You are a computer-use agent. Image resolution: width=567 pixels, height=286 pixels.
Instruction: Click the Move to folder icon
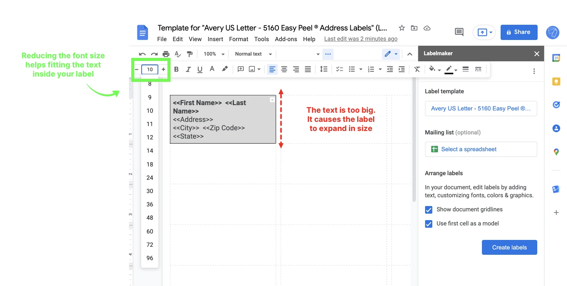tap(414, 28)
